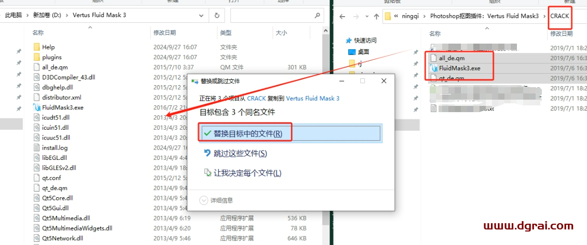Click CRACK breadcrumb in address bar

(x=559, y=16)
